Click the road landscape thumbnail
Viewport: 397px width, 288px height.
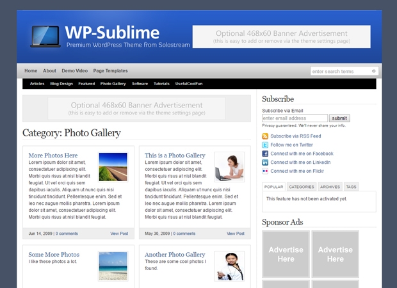[x=113, y=167]
